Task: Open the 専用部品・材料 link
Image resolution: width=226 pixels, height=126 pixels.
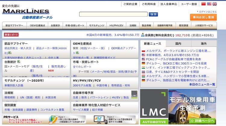Action: 121,85
